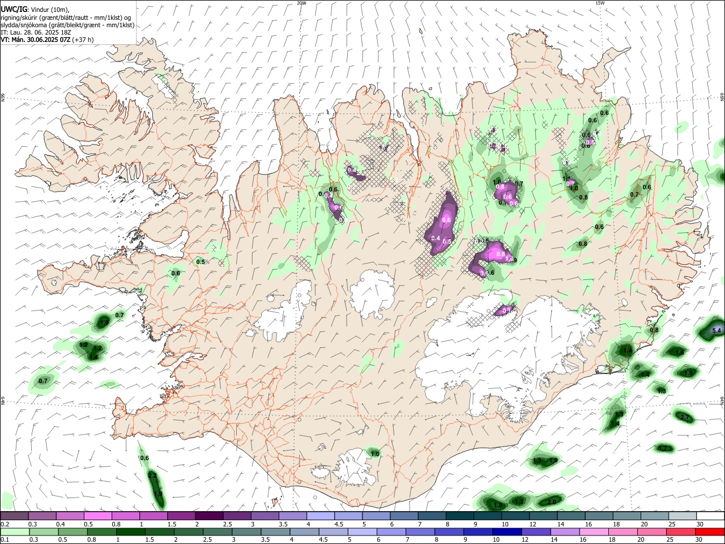Image resolution: width=725 pixels, height=544 pixels.
Task: Click the '10' tick label on the upper color scale
Action: [x=505, y=524]
